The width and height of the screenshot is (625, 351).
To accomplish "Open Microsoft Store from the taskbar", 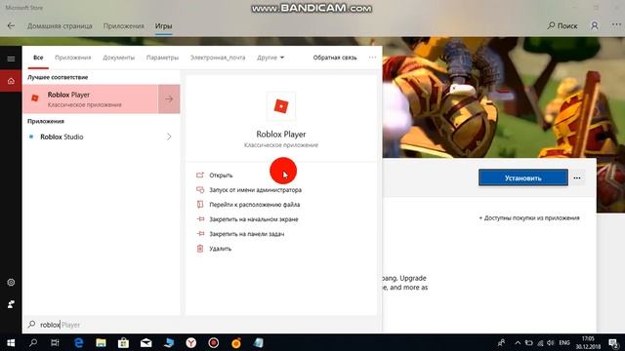I will click(123, 342).
